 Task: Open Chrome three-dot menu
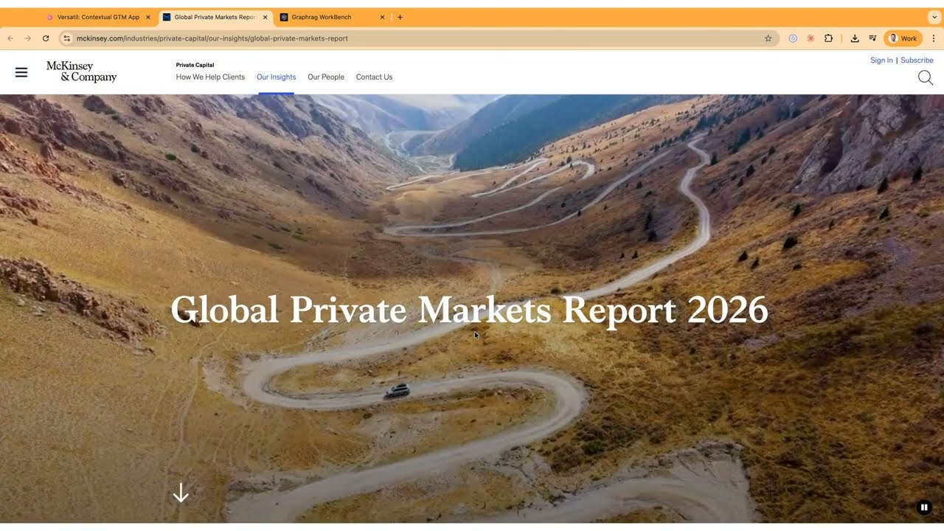(934, 38)
